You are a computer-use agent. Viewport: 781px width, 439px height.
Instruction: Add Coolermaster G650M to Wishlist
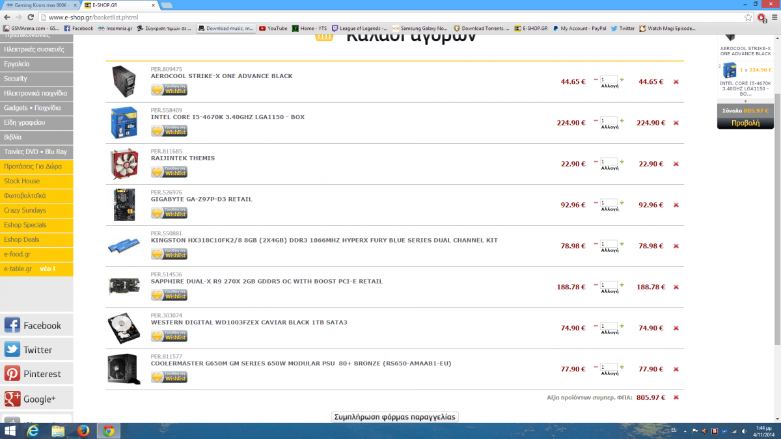point(169,377)
